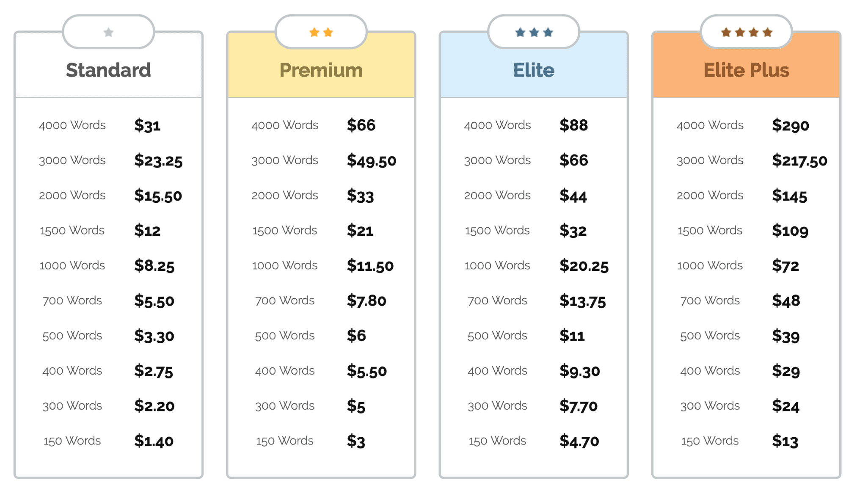Choose Standard 1000 Words at $8.25

click(154, 266)
